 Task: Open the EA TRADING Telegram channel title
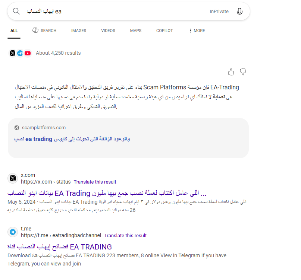60,247
